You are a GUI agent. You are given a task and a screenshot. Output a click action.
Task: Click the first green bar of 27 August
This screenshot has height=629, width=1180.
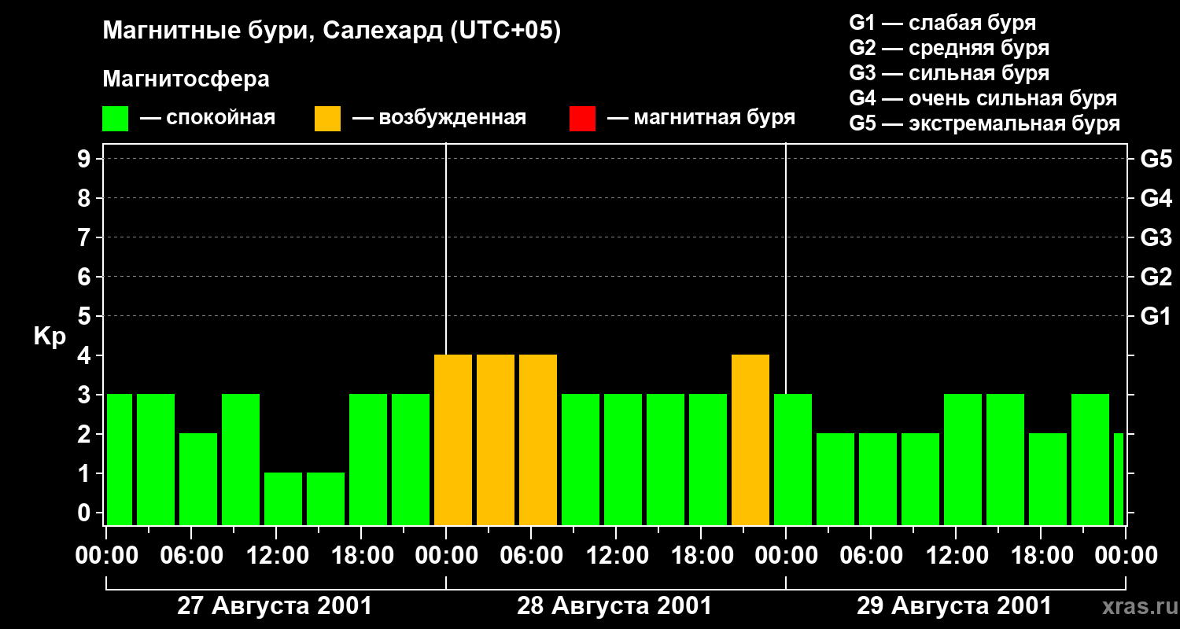tap(119, 459)
